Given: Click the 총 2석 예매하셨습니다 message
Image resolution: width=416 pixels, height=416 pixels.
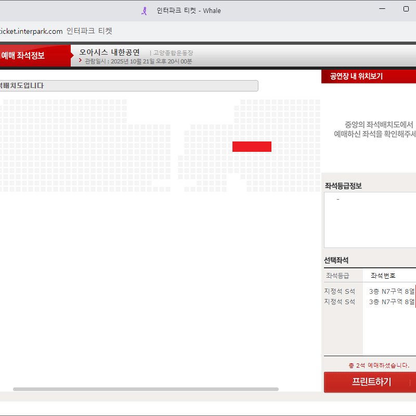Looking at the screenshot, I should point(379,366).
